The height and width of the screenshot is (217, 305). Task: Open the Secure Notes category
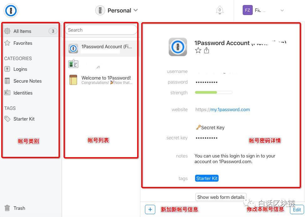(28, 81)
